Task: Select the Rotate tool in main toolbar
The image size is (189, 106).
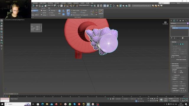Action: pyautogui.click(x=40, y=6)
